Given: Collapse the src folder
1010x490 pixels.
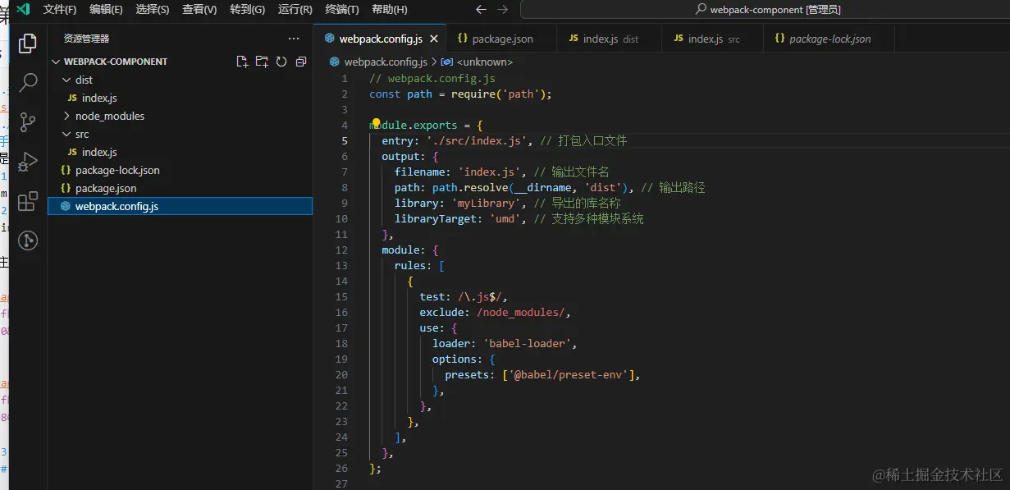Looking at the screenshot, I should click(x=67, y=134).
